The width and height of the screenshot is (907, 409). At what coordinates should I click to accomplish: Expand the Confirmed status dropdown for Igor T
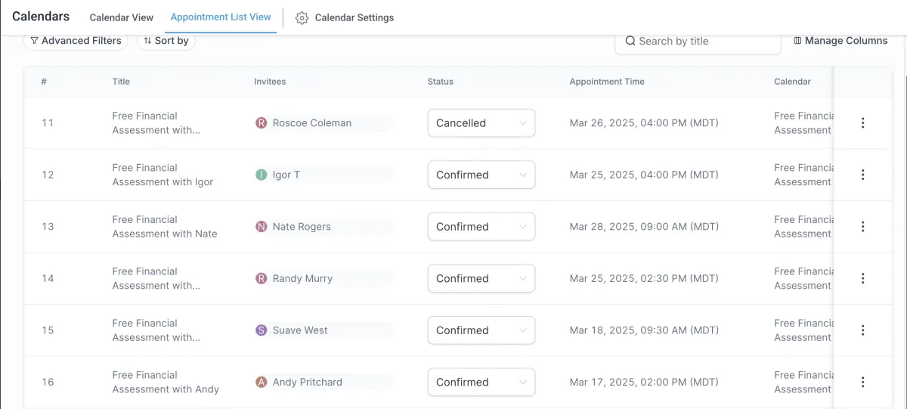click(481, 175)
